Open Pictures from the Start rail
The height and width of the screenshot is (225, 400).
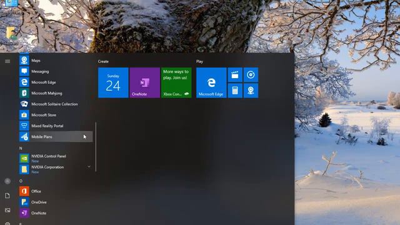coord(7,210)
